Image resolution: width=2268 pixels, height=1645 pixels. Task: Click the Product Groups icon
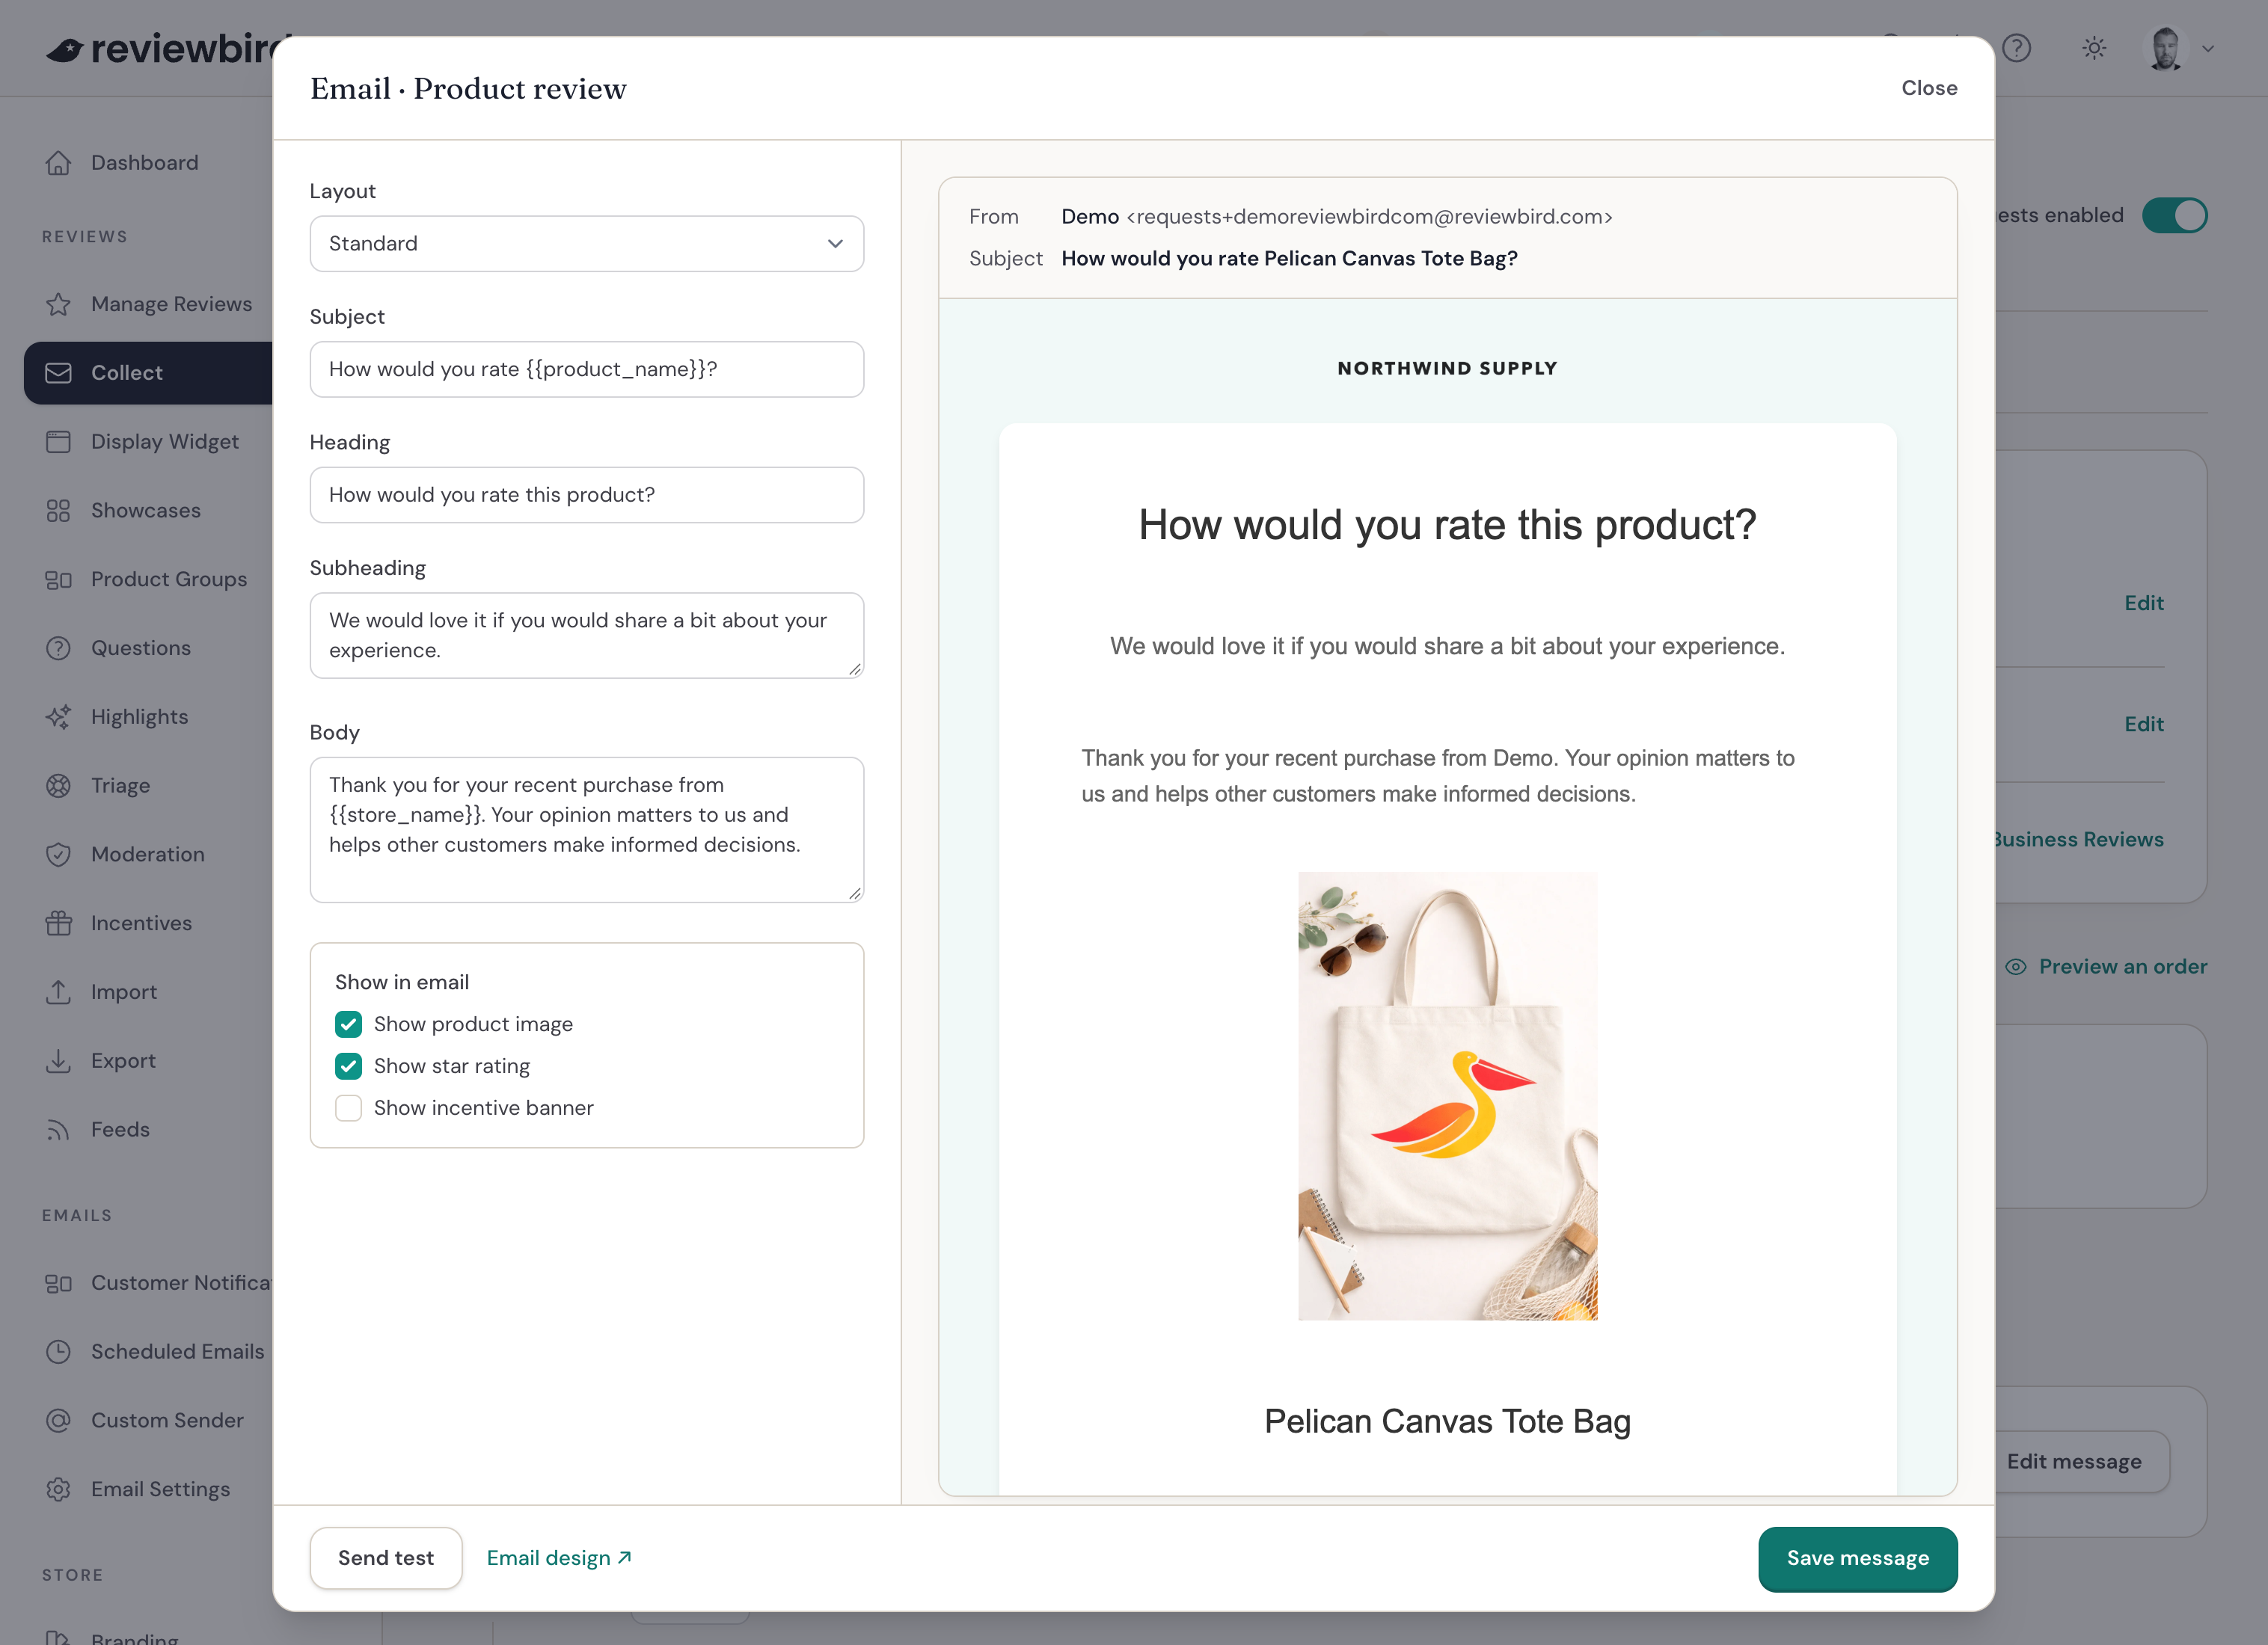(58, 579)
